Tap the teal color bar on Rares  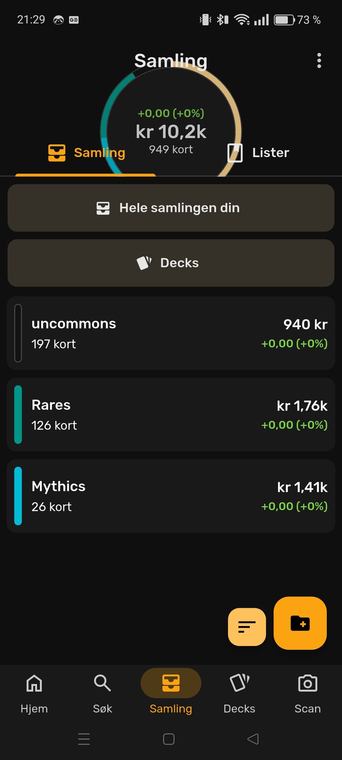point(18,415)
